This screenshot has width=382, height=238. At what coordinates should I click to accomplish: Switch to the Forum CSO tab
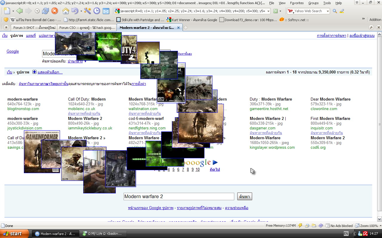(87, 28)
